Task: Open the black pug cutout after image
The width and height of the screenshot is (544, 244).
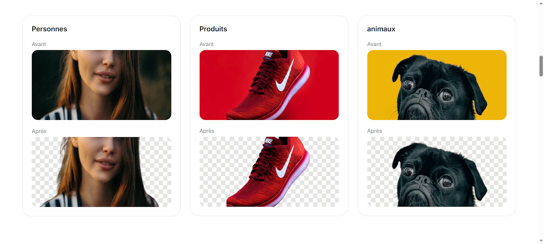Action: click(x=437, y=172)
